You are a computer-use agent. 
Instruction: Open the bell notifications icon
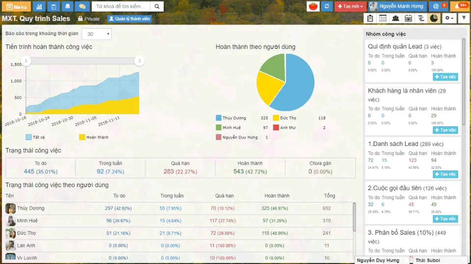[460, 6]
